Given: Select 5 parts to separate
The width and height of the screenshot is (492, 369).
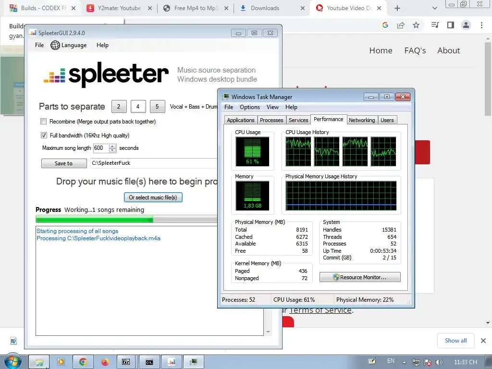Looking at the screenshot, I should [157, 106].
